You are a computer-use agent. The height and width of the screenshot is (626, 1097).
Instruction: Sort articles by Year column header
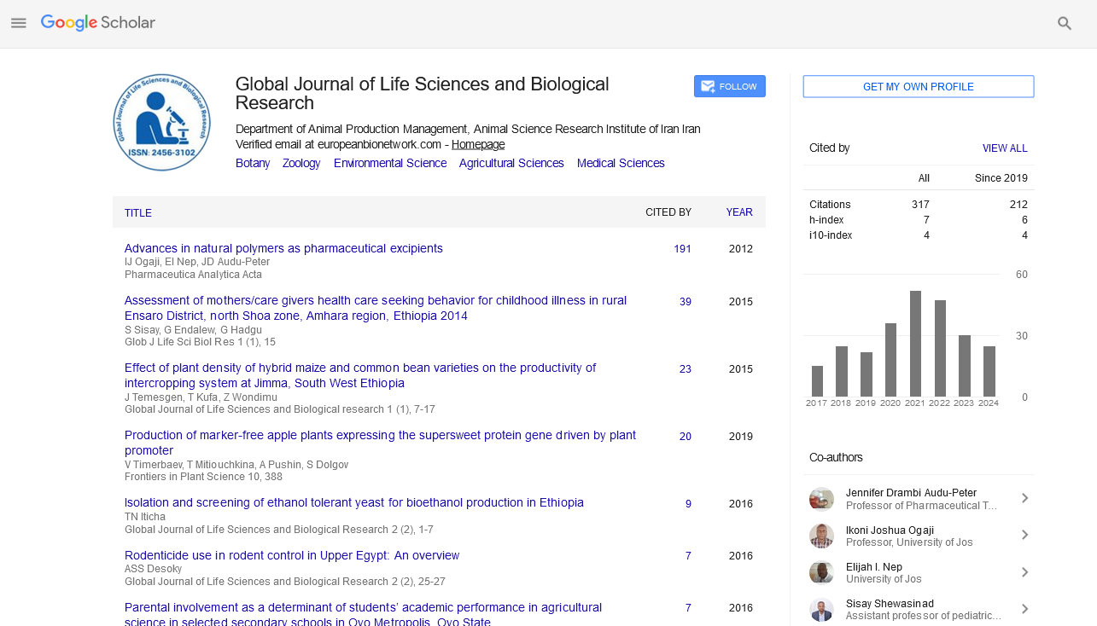tap(738, 212)
